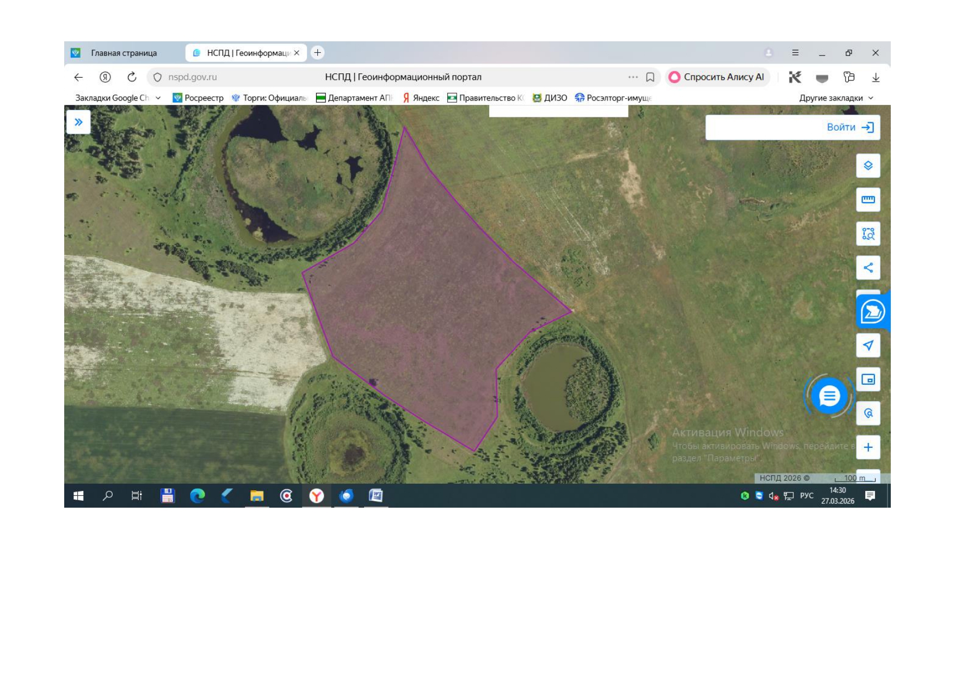Locate me using the navigation arrow icon
Screen dimensions: 955x674
click(868, 346)
